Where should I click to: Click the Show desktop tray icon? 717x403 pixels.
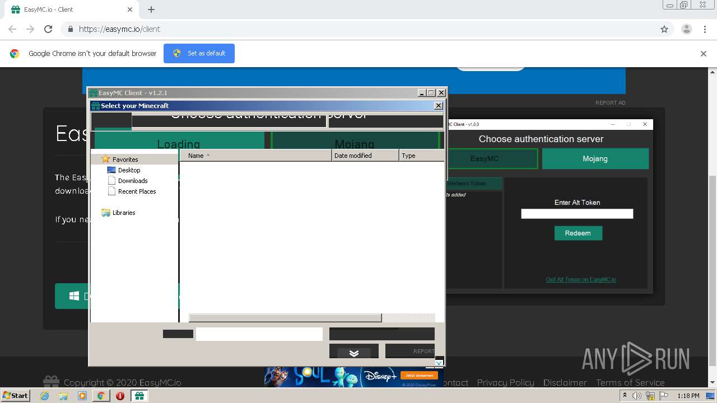click(x=711, y=396)
